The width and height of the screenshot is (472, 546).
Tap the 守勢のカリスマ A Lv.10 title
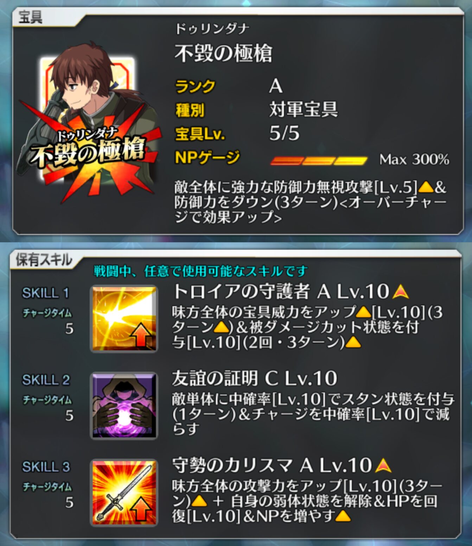pyautogui.click(x=272, y=465)
